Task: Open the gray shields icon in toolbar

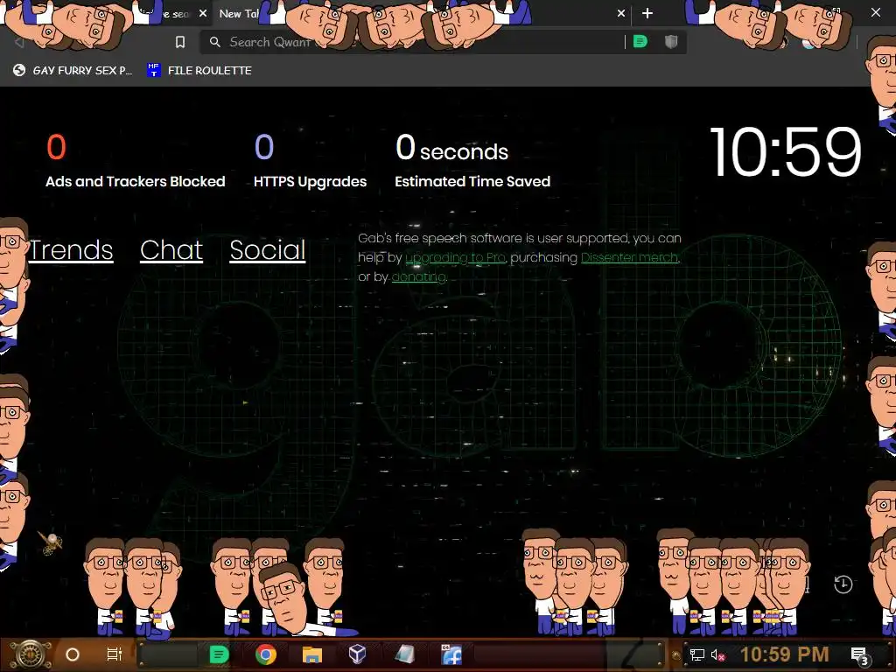Action: (x=671, y=42)
